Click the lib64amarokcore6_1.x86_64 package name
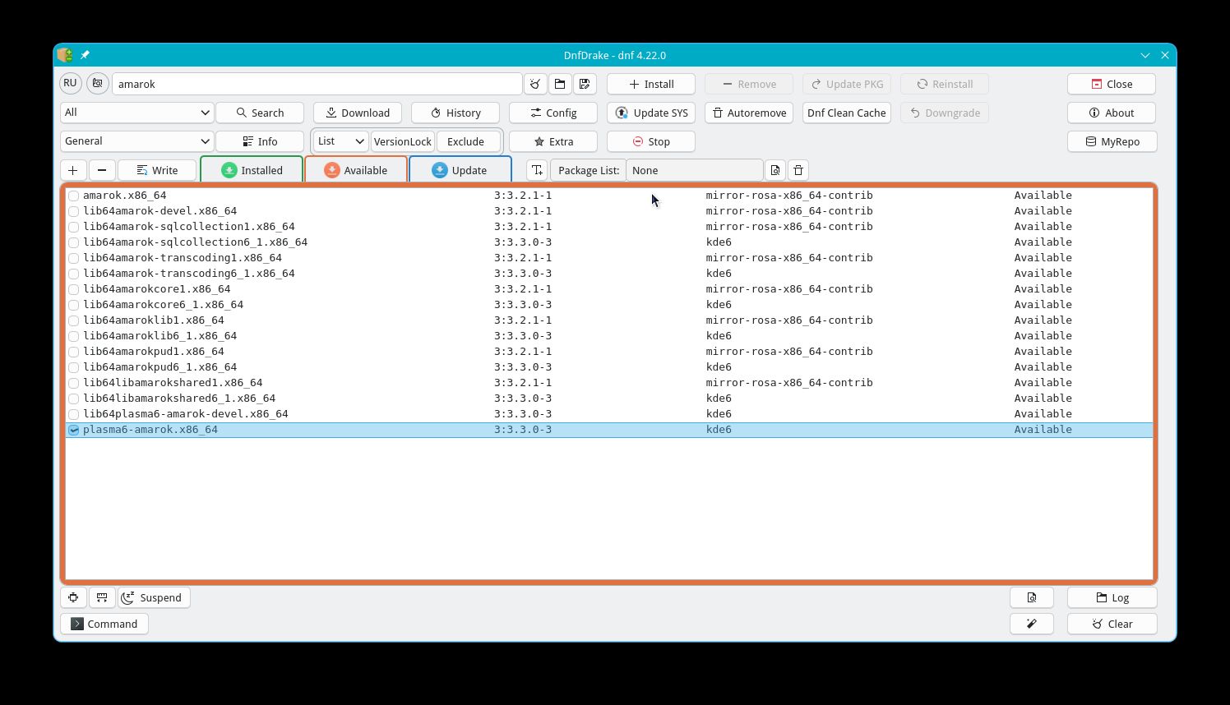Image resolution: width=1230 pixels, height=705 pixels. [163, 305]
